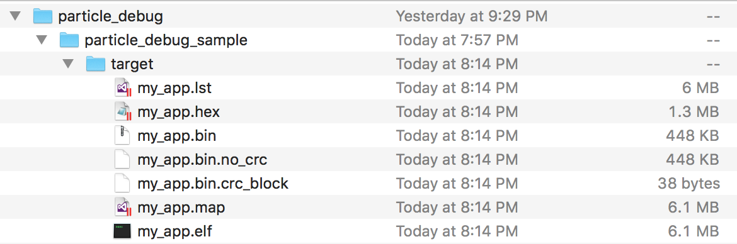Screen dimensions: 737x244
Task: Collapse the particle_debug disclosure triangle
Action: pyautogui.click(x=16, y=16)
